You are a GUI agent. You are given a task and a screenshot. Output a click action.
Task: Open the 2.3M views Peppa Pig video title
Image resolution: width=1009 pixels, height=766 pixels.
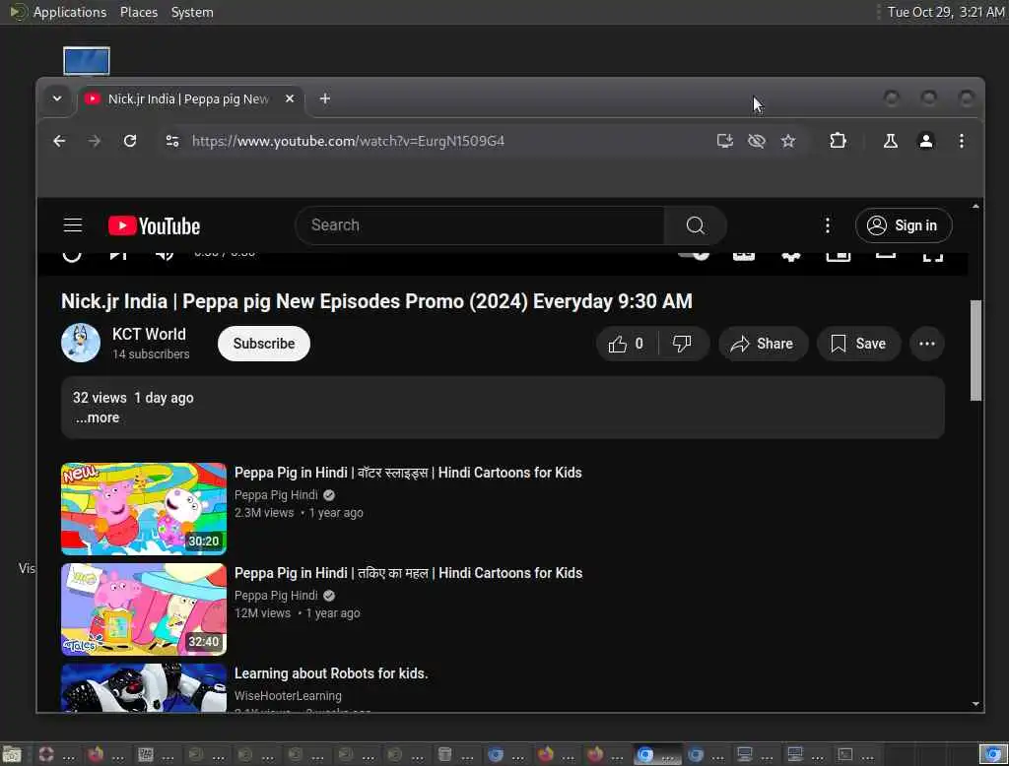(408, 473)
